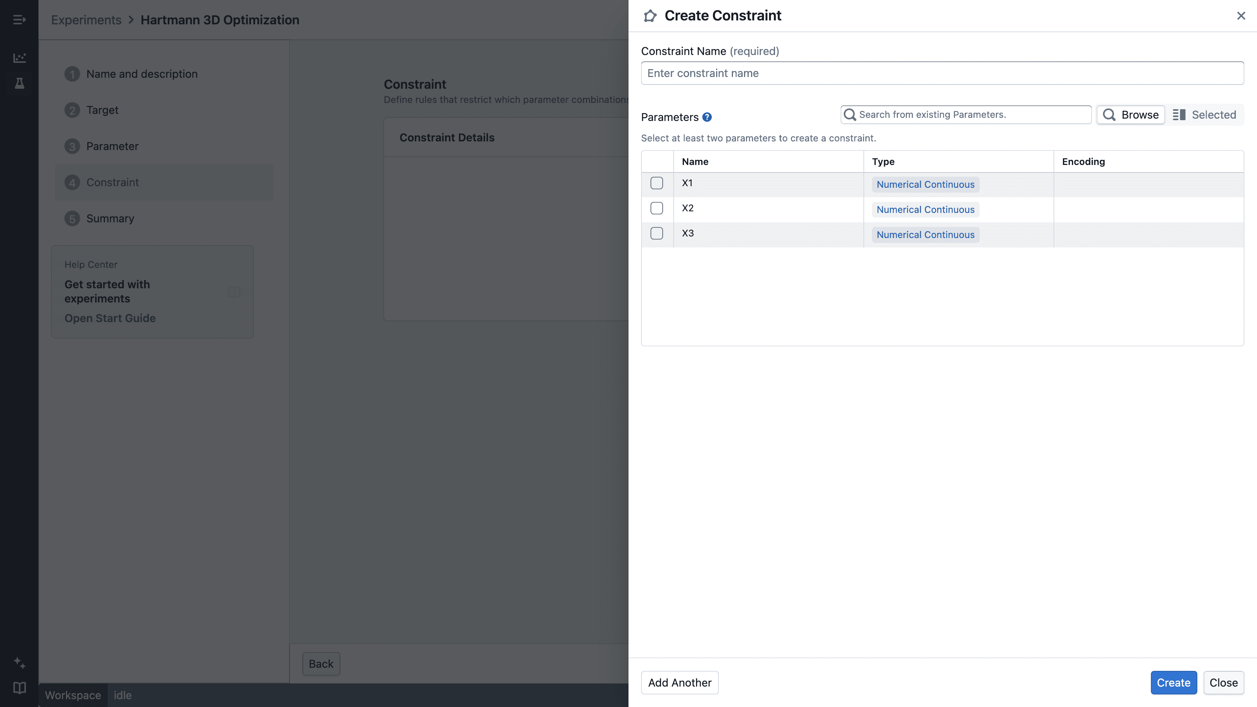Open the scatter chart sidebar icon

[x=20, y=58]
